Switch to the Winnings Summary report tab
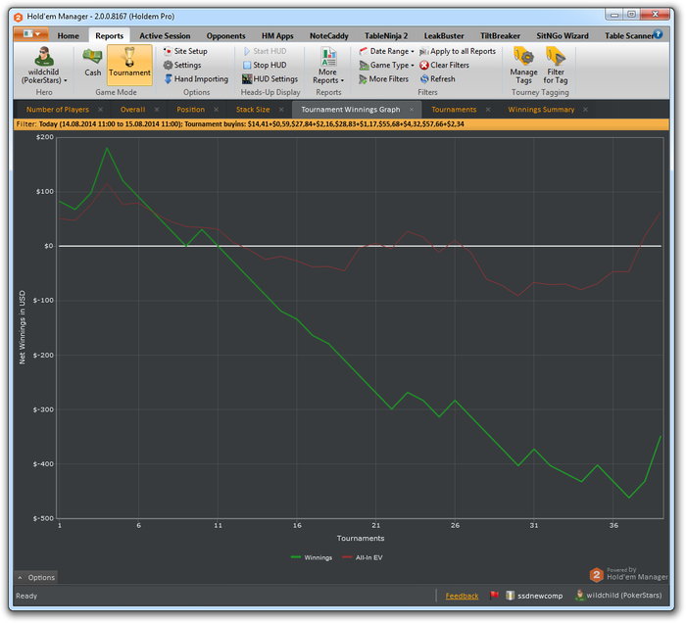 click(x=541, y=110)
